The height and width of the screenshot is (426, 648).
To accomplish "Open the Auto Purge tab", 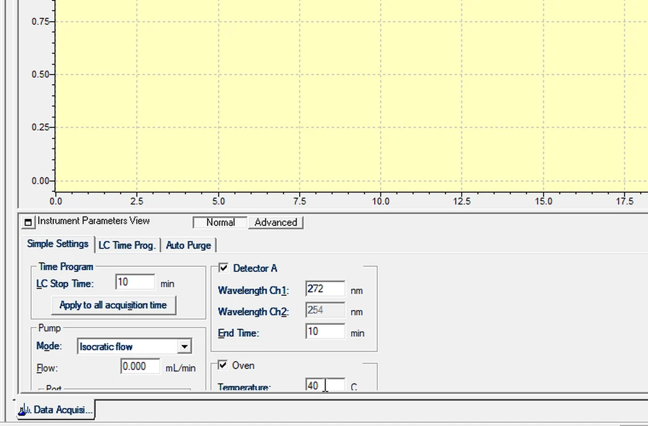I will pos(189,245).
